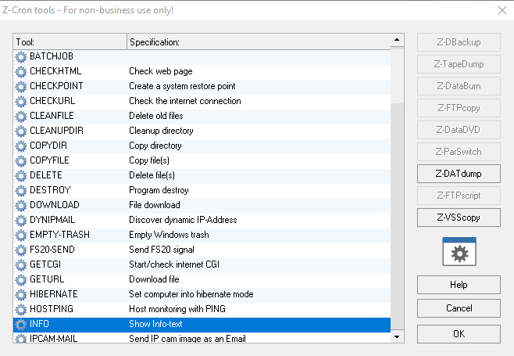Image resolution: width=514 pixels, height=356 pixels.
Task: Click the gear icon beside CLEANFILE
Action: (20, 117)
